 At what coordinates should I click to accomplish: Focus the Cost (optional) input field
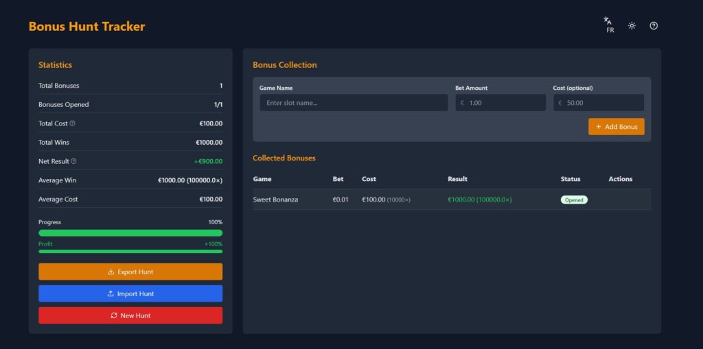599,103
